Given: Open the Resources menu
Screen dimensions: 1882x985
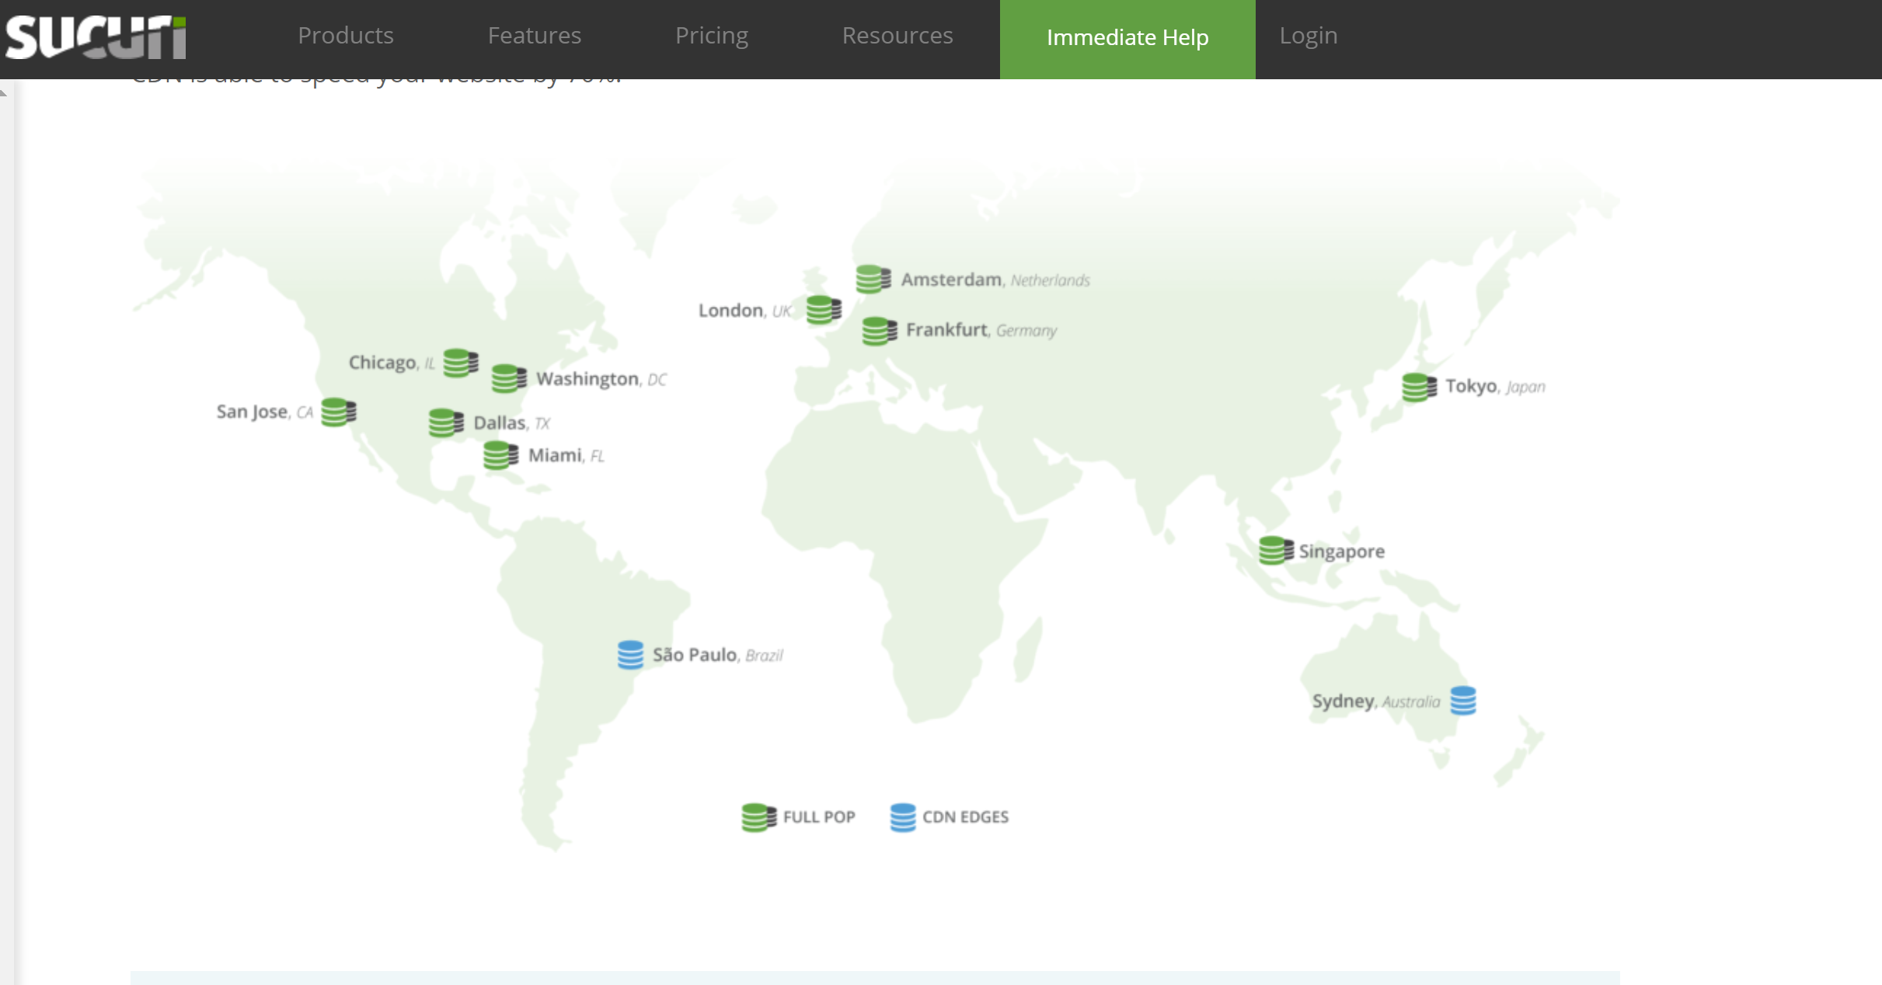Looking at the screenshot, I should pos(897,36).
